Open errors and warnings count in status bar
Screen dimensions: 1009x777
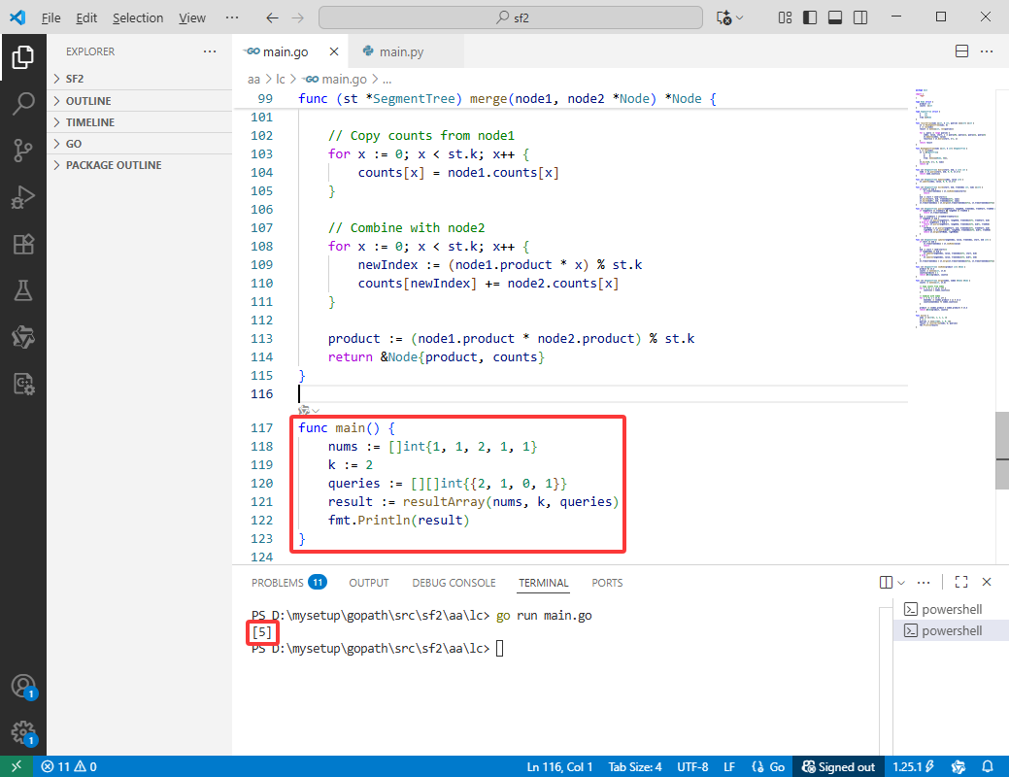click(x=69, y=766)
